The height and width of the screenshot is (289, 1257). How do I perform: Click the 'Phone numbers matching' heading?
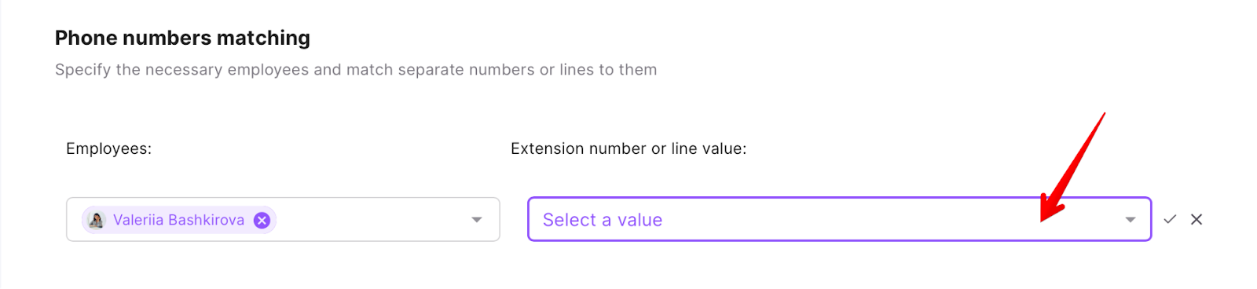coord(182,38)
